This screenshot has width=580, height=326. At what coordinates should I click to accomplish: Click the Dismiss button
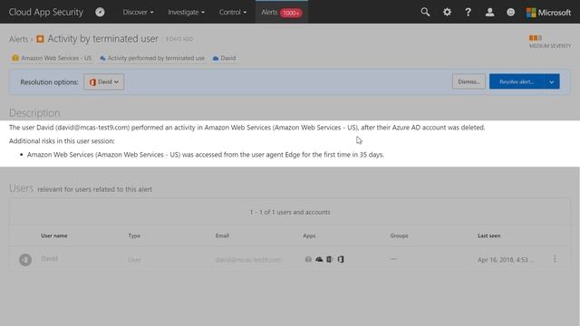click(x=469, y=81)
